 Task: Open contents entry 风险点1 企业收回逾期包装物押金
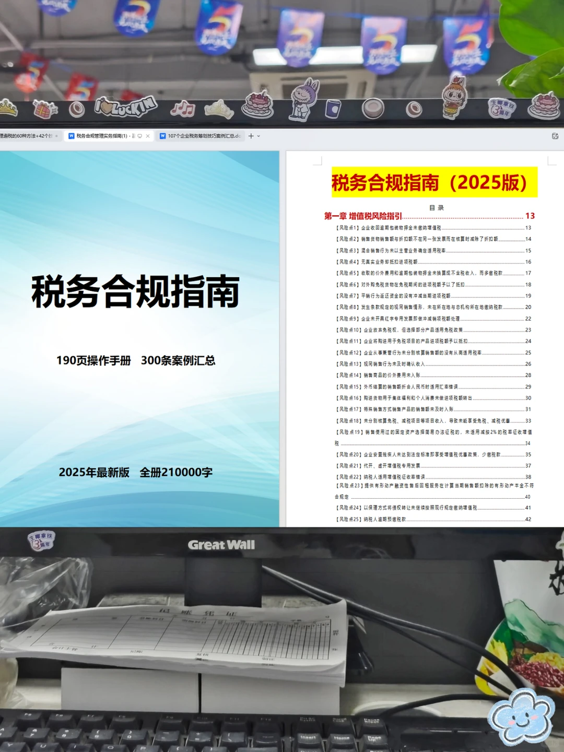432,228
